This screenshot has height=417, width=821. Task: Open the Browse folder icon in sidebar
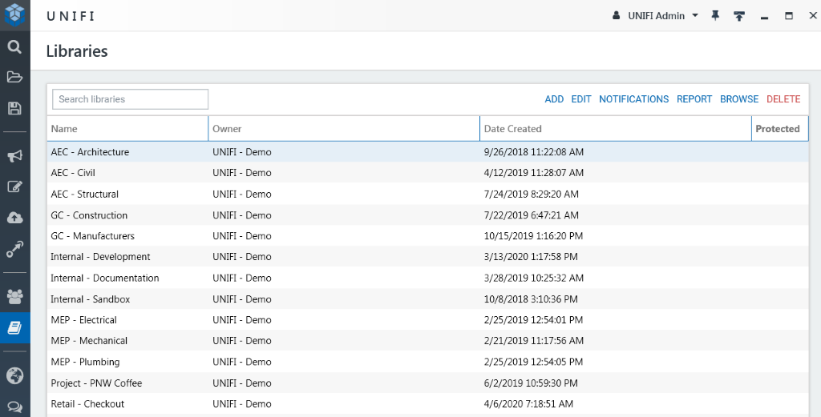pos(14,78)
